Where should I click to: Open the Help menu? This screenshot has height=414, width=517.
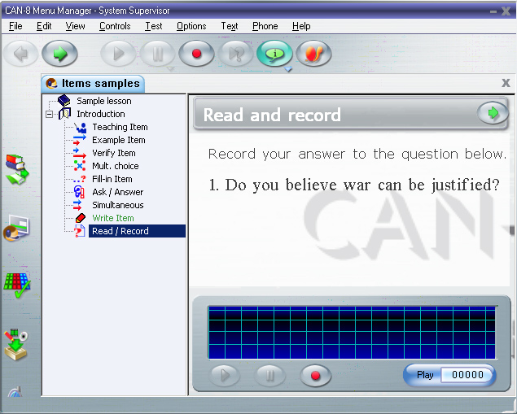point(301,26)
